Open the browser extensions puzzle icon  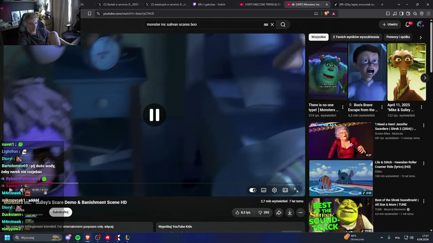[x=388, y=13]
